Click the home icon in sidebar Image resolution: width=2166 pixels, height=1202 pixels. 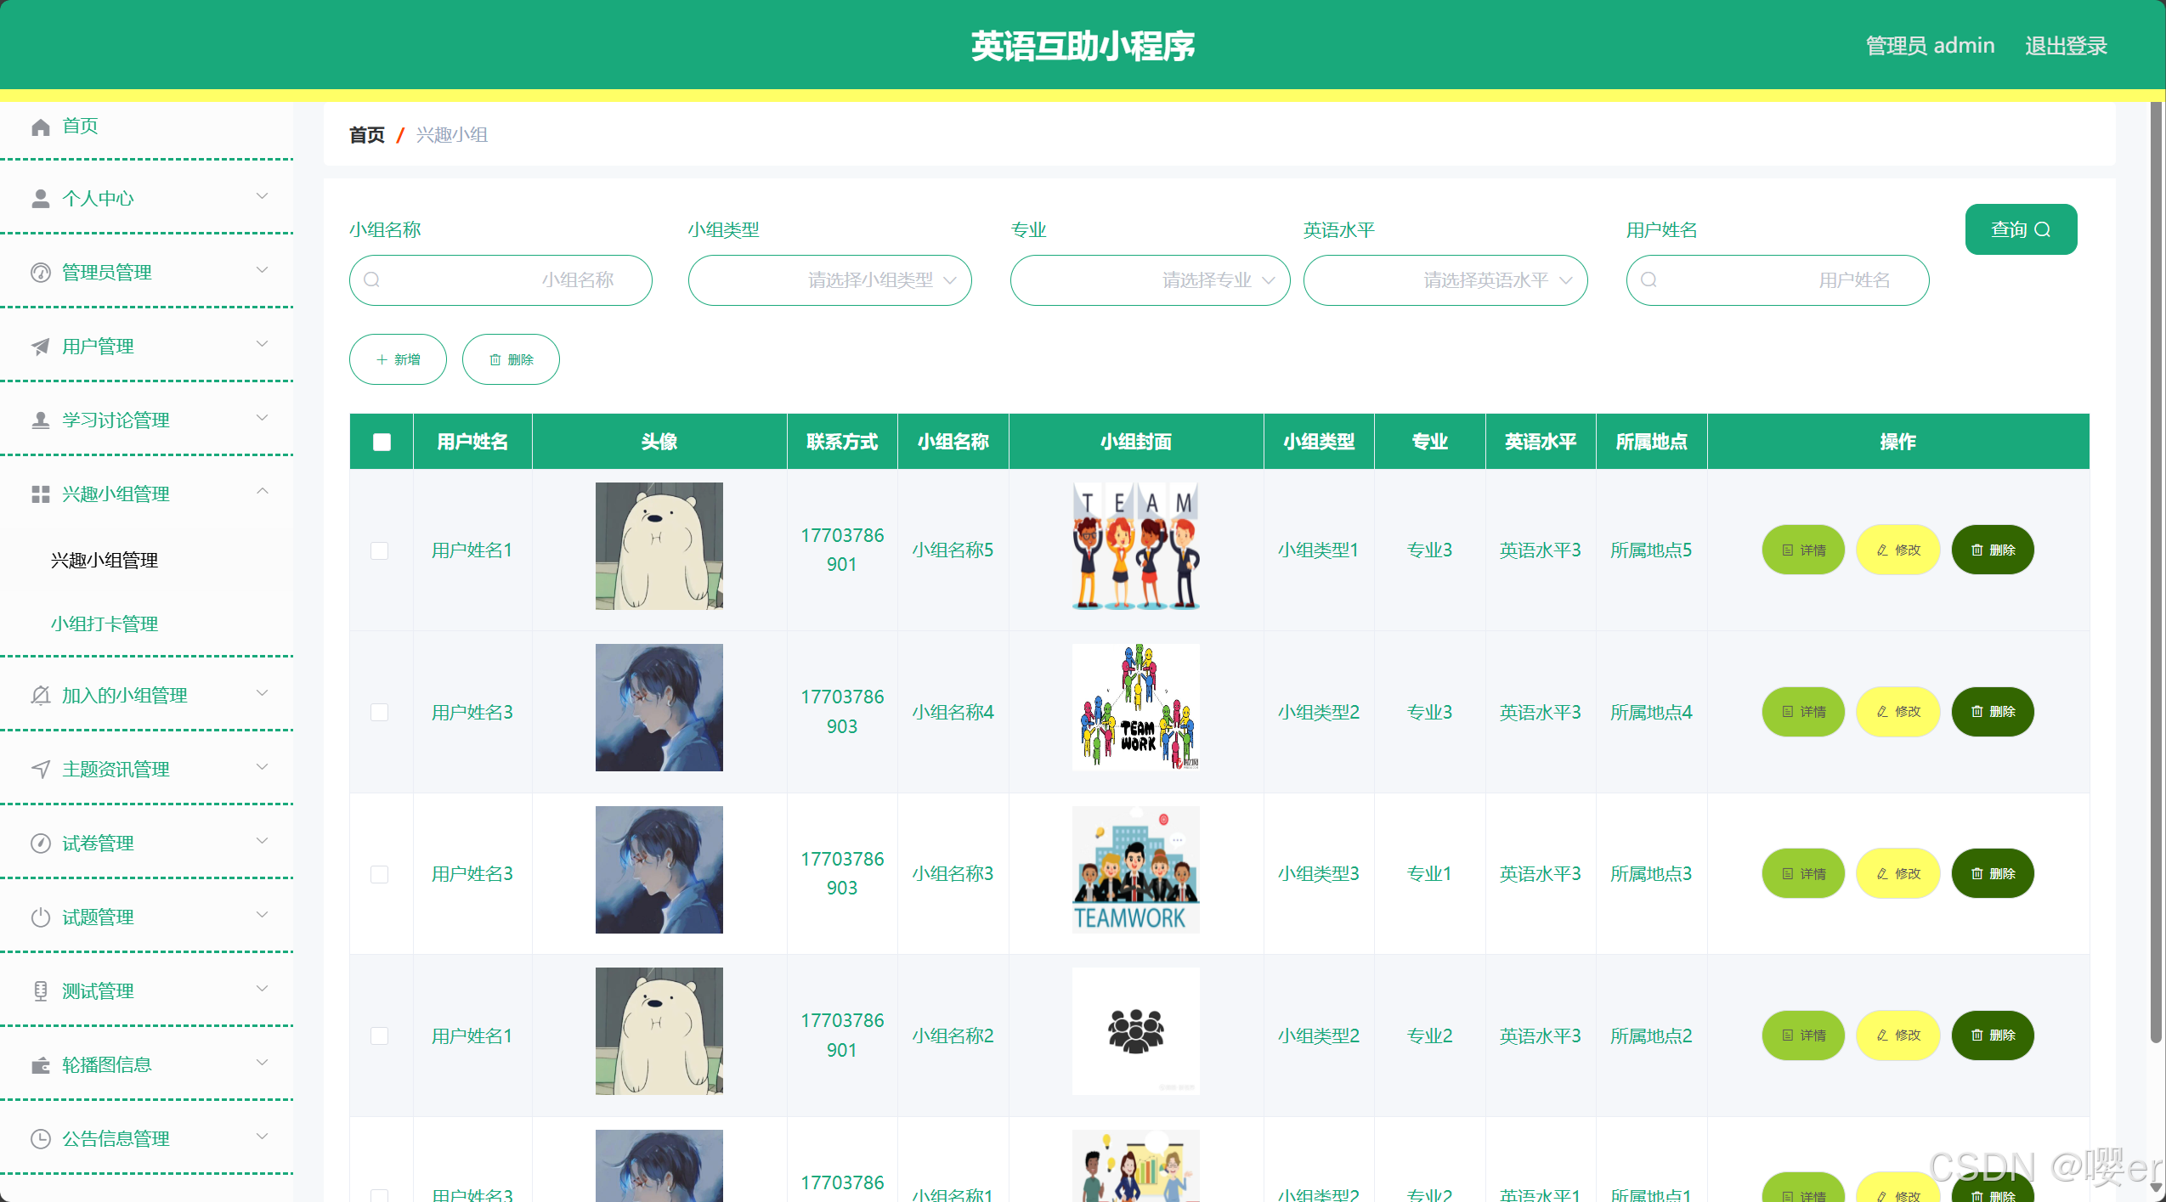point(41,127)
